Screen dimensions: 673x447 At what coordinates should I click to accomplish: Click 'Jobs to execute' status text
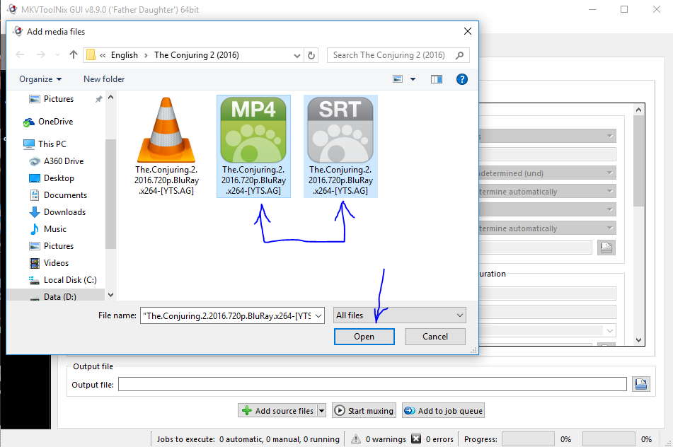[248, 439]
